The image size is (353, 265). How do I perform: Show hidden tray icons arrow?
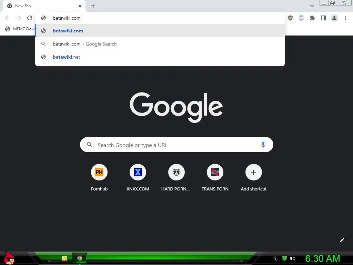click(x=275, y=259)
